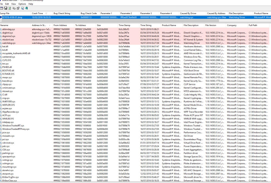Click the file icon beside atikmdag.sys
The image size is (271, 183).
coord(1,29)
